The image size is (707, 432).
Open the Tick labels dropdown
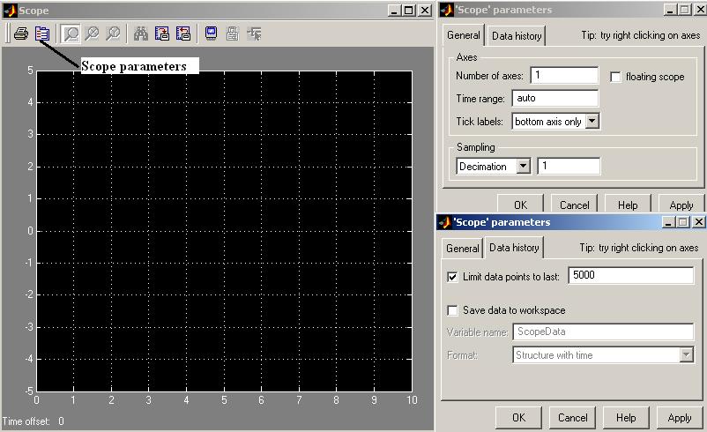(592, 121)
